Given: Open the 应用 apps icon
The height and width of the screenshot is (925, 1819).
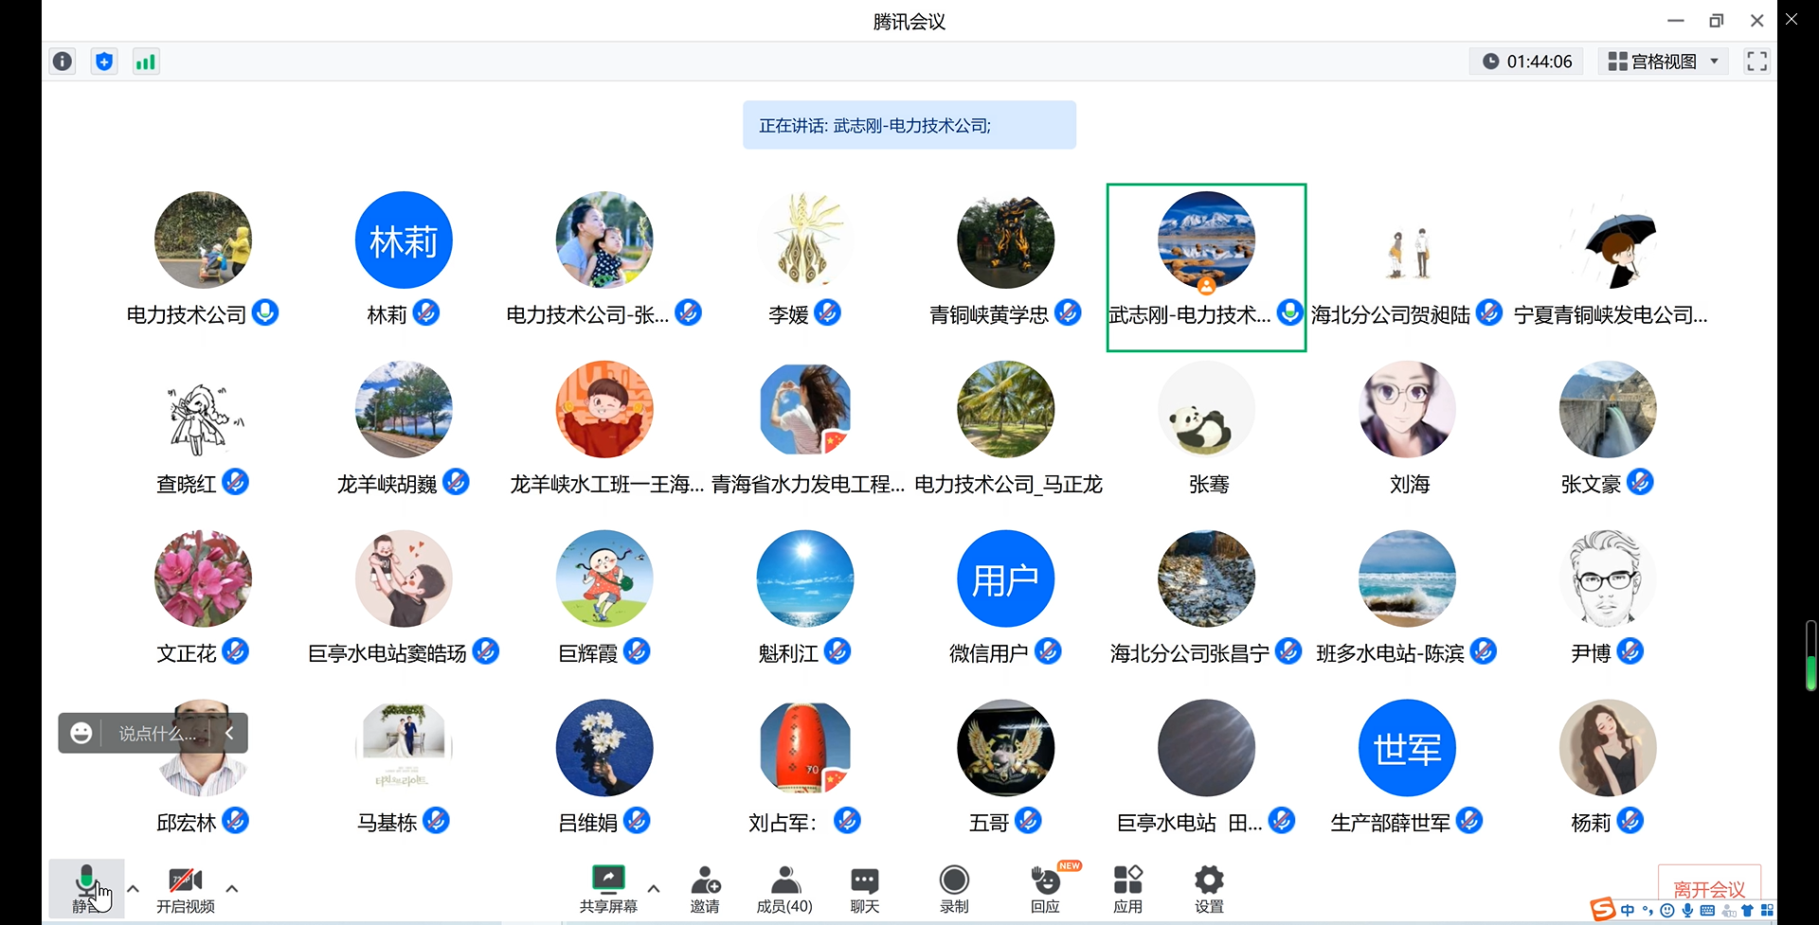Looking at the screenshot, I should (1127, 889).
